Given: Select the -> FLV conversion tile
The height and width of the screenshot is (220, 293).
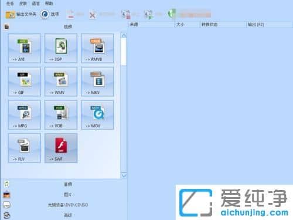Looking at the screenshot, I should (x=25, y=148).
